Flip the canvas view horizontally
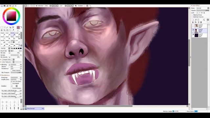The height and width of the screenshot is (118, 210). pos(76,6)
